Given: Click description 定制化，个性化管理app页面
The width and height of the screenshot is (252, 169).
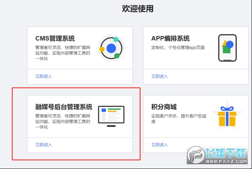Looking at the screenshot, I should 178,48.
